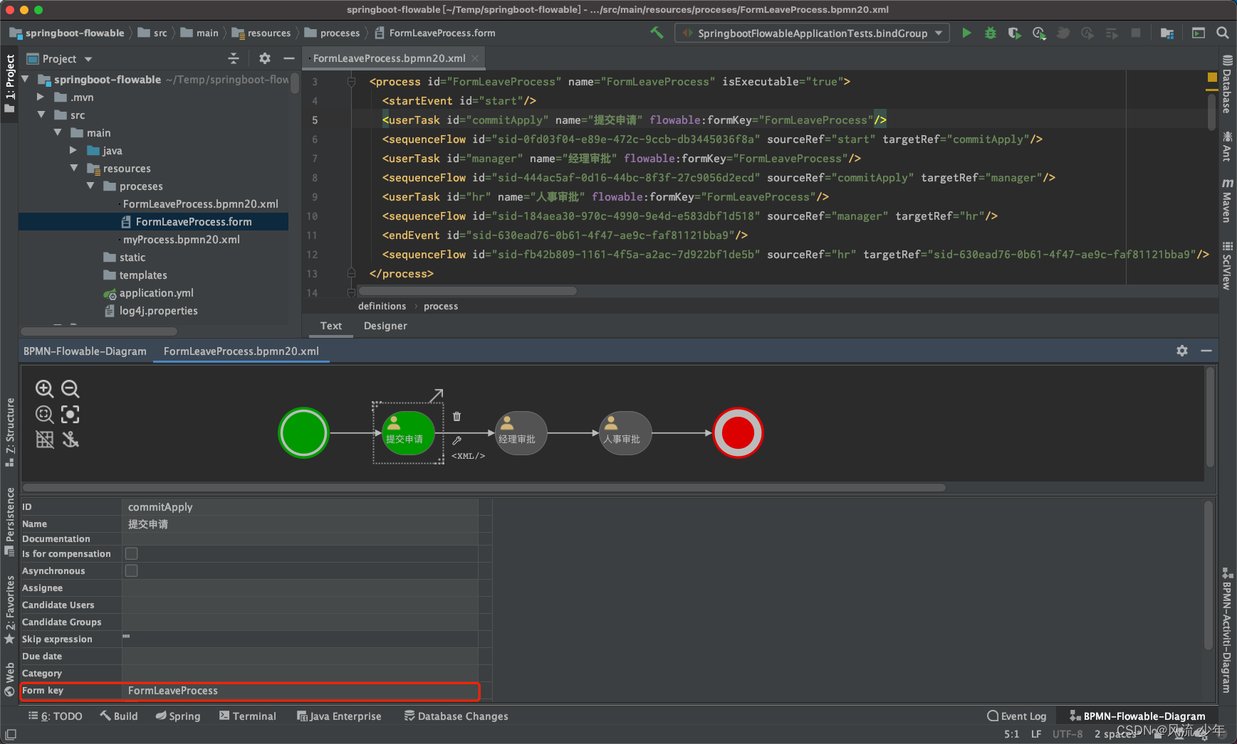The image size is (1237, 744).
Task: Click the <XML/> link beside the task
Action: tap(468, 456)
